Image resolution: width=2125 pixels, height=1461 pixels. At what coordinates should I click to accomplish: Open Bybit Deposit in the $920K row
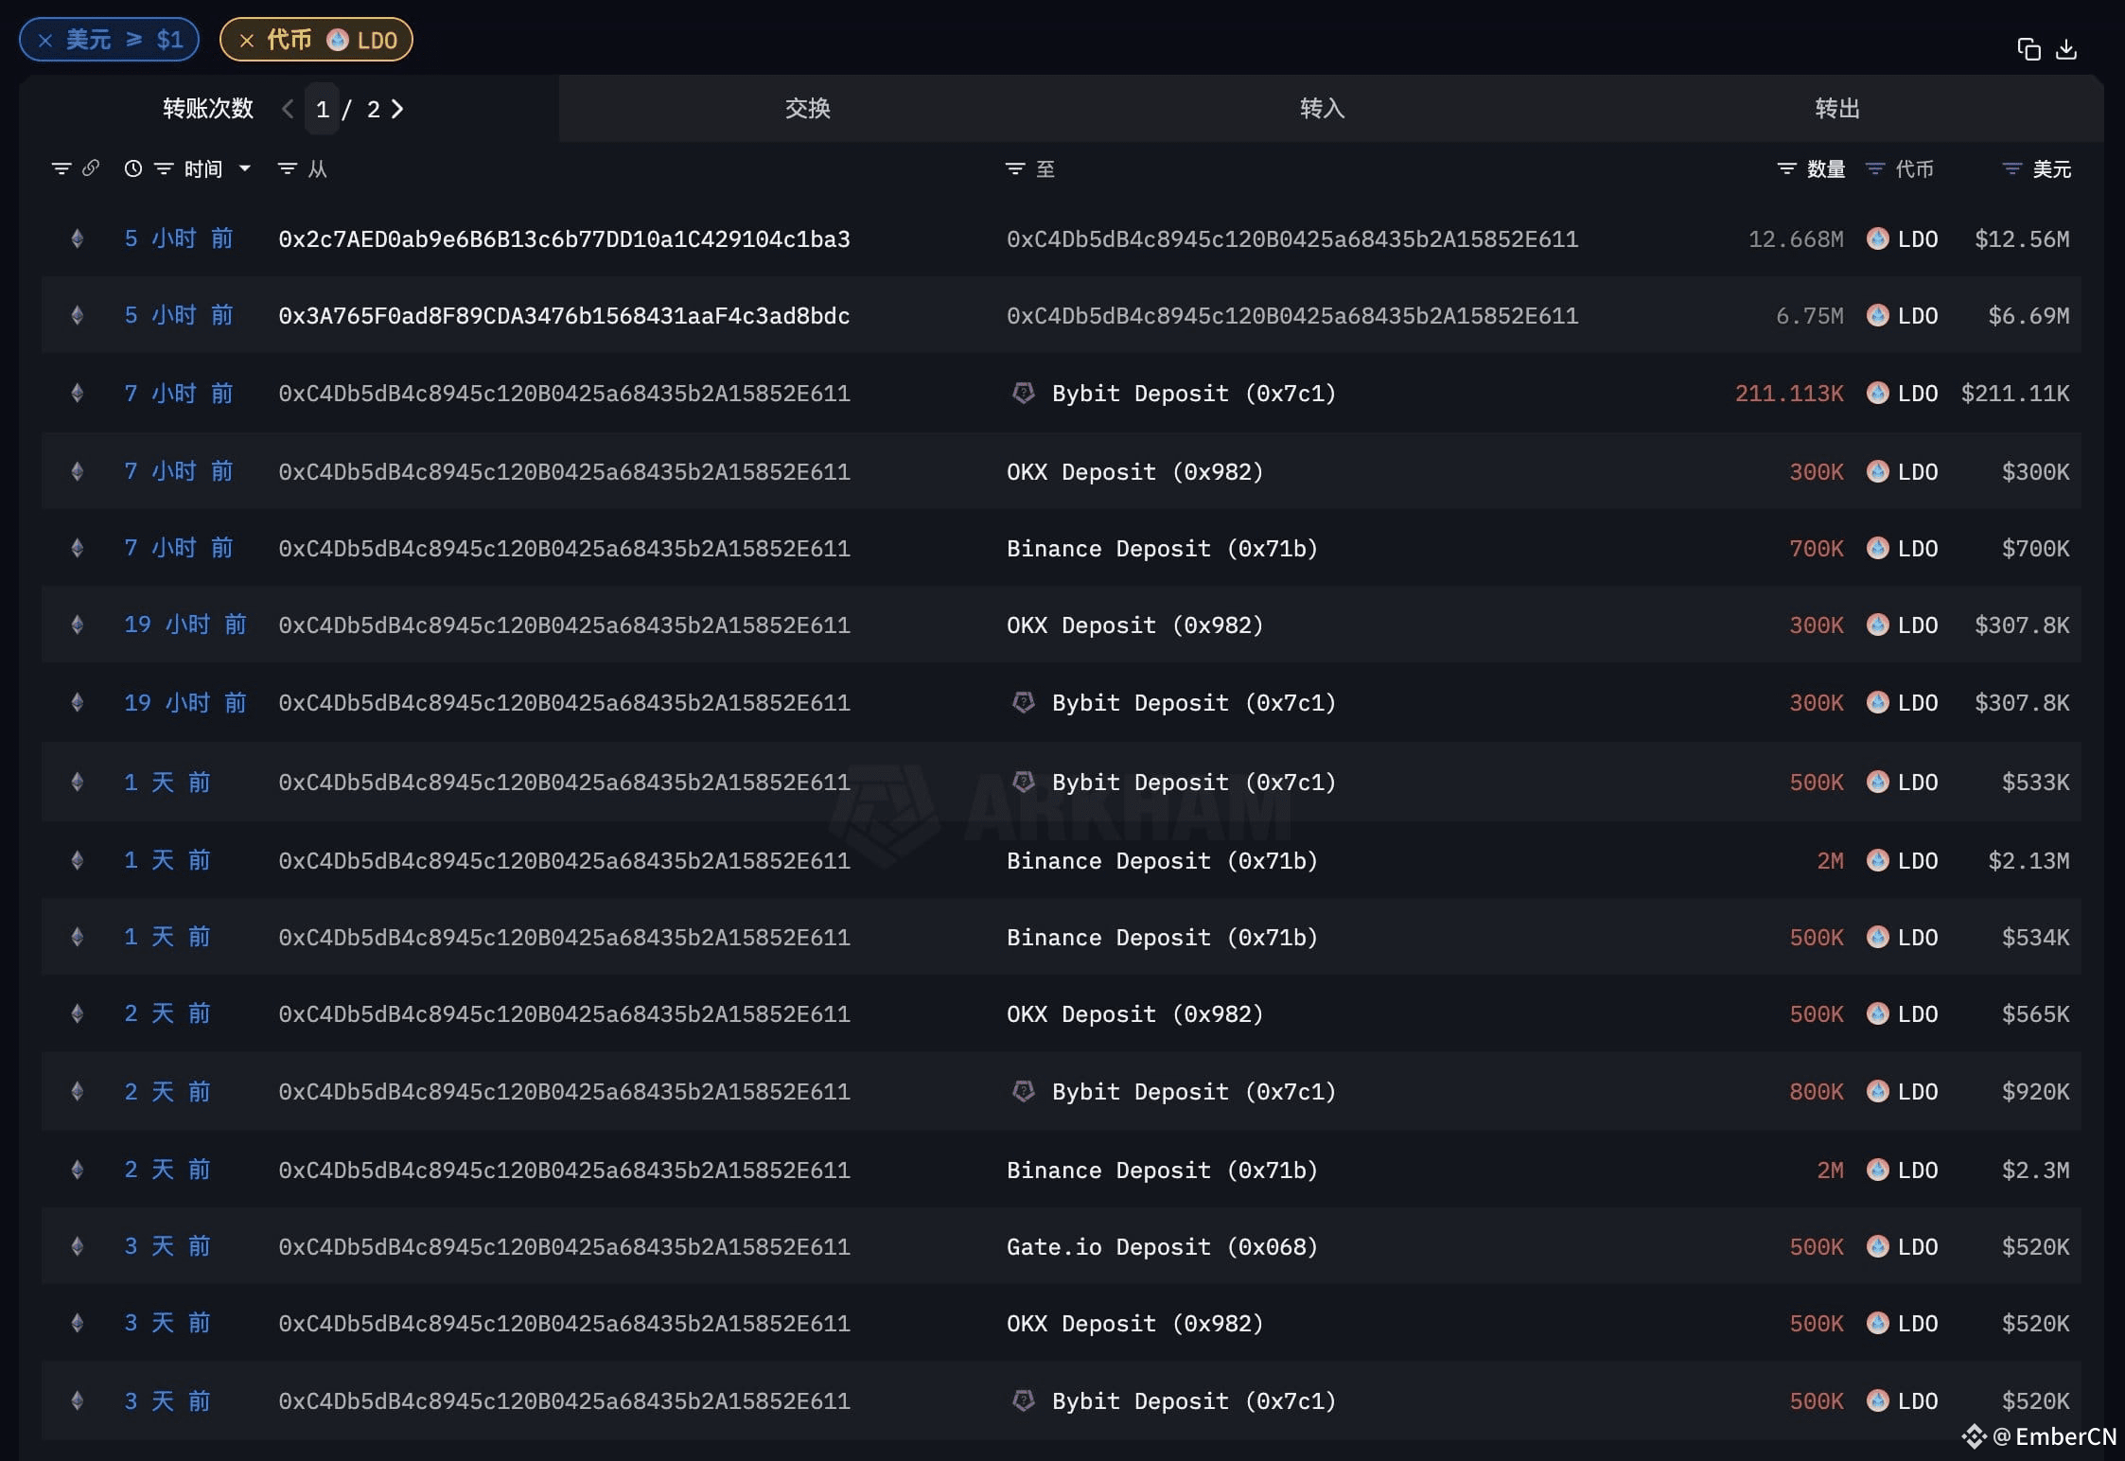click(1194, 1092)
